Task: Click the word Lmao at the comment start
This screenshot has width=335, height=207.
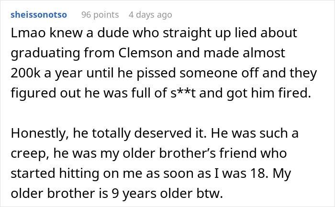Action: tap(24, 33)
